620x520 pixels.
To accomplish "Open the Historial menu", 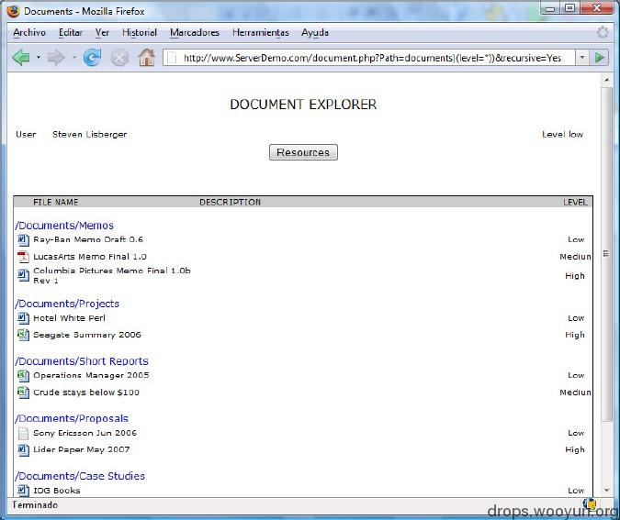I will (x=140, y=33).
